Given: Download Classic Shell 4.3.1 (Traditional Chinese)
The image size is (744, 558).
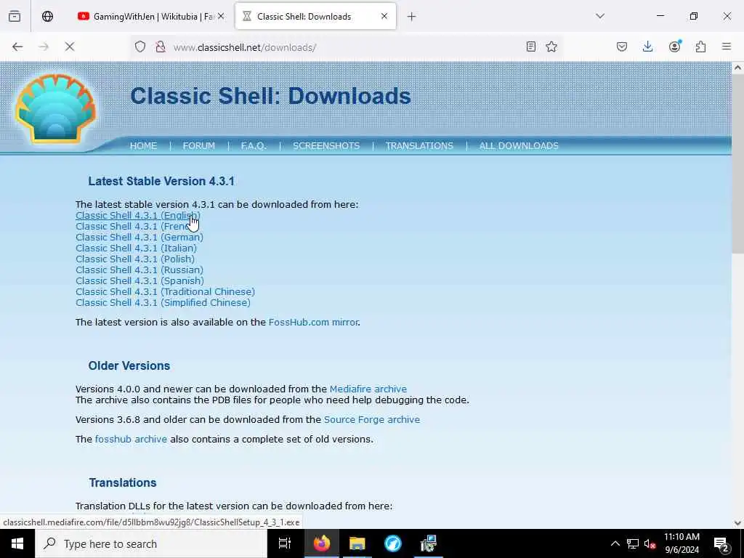Looking at the screenshot, I should pyautogui.click(x=165, y=292).
